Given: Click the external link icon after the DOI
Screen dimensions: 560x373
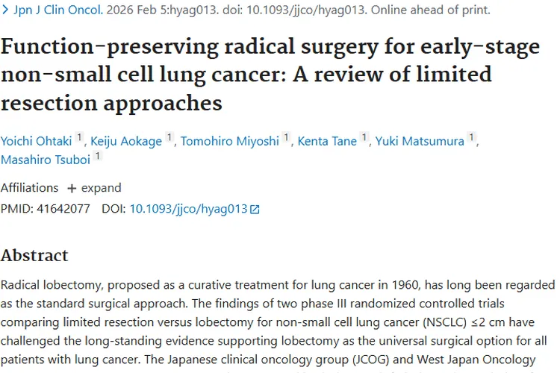Looking at the screenshot, I should tap(255, 210).
